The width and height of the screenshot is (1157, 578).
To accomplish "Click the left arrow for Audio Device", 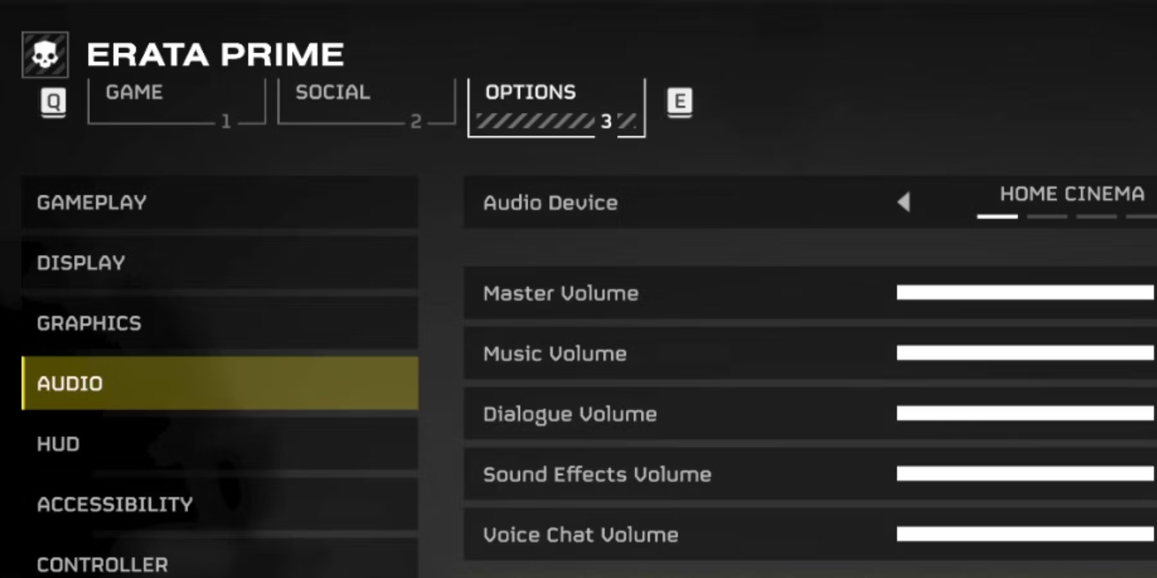I will point(904,202).
